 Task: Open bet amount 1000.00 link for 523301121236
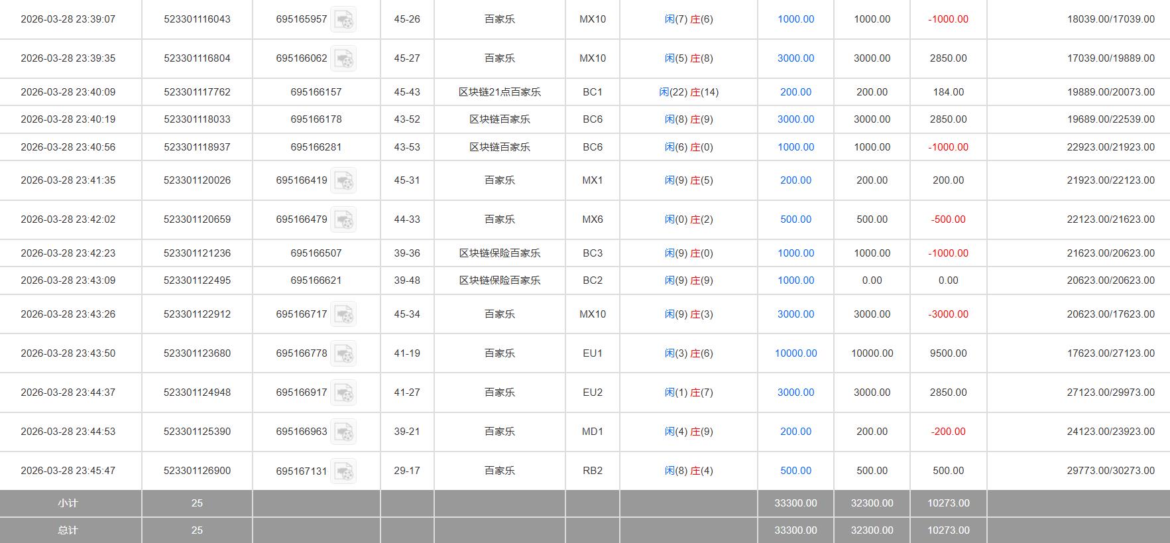point(795,253)
